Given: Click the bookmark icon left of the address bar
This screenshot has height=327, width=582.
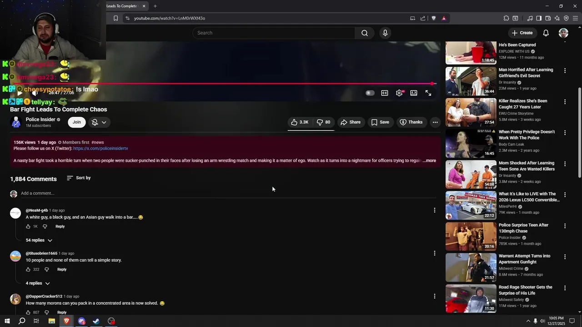Looking at the screenshot, I should pos(115,18).
